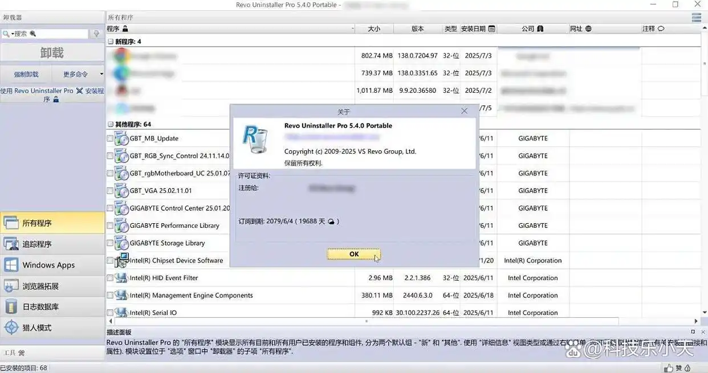Click the GBT_VGA program icon
Screen dimensions: 708x373
click(121, 191)
